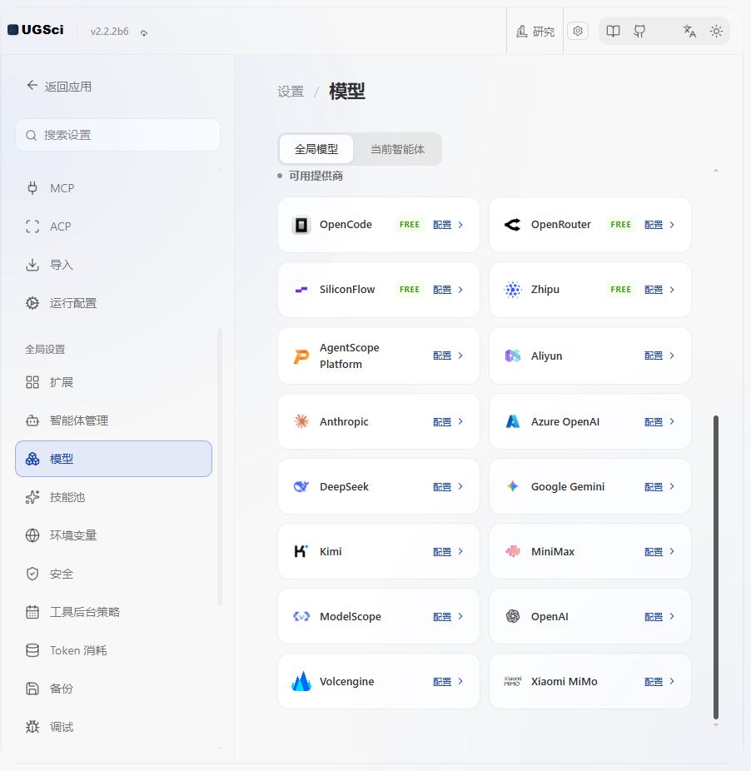The height and width of the screenshot is (771, 751).
Task: Click the language translate icon
Action: click(x=689, y=32)
